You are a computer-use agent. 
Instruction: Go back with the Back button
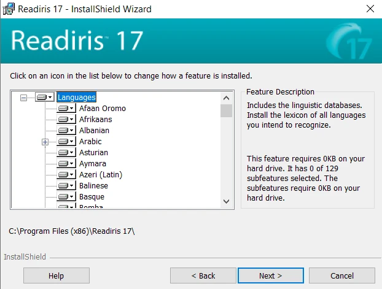(203, 276)
